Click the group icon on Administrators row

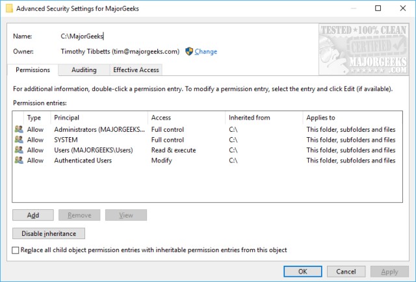pos(19,129)
